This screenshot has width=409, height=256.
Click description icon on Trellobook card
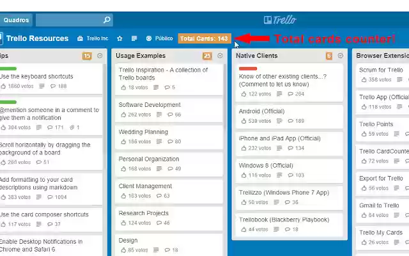pos(276,229)
